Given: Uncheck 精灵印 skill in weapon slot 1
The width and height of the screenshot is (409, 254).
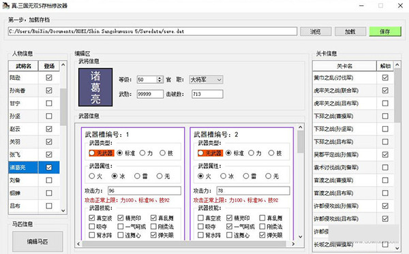Looking at the screenshot, I should pos(121,218).
